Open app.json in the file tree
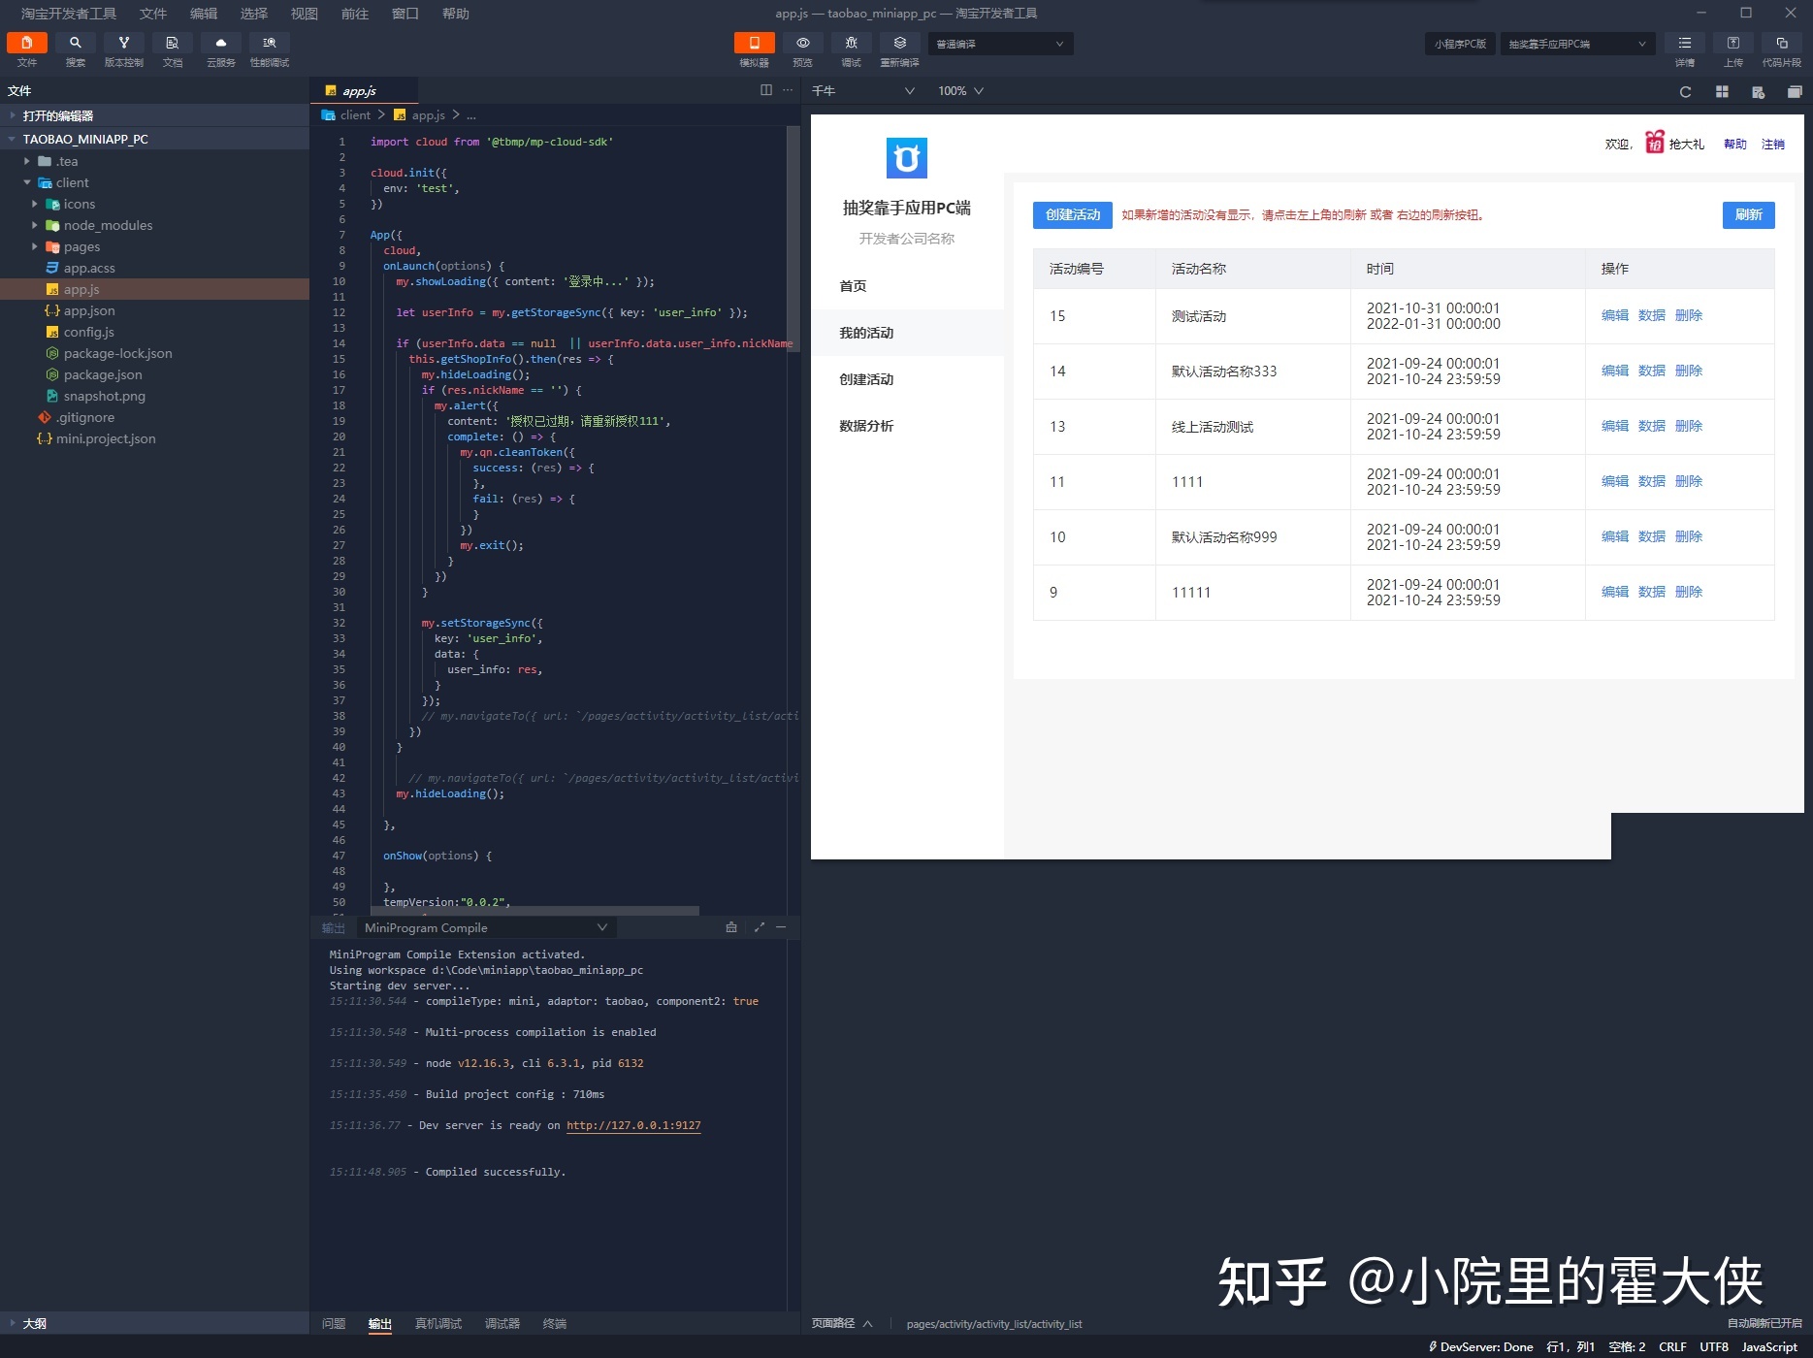 point(89,310)
